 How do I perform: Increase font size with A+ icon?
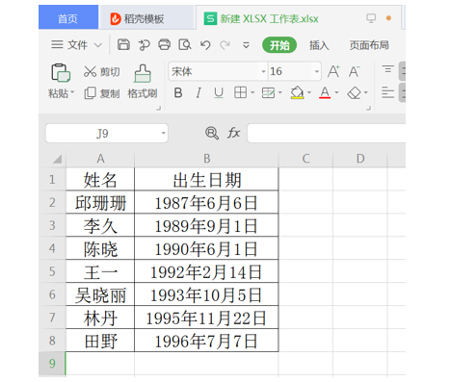tap(333, 71)
